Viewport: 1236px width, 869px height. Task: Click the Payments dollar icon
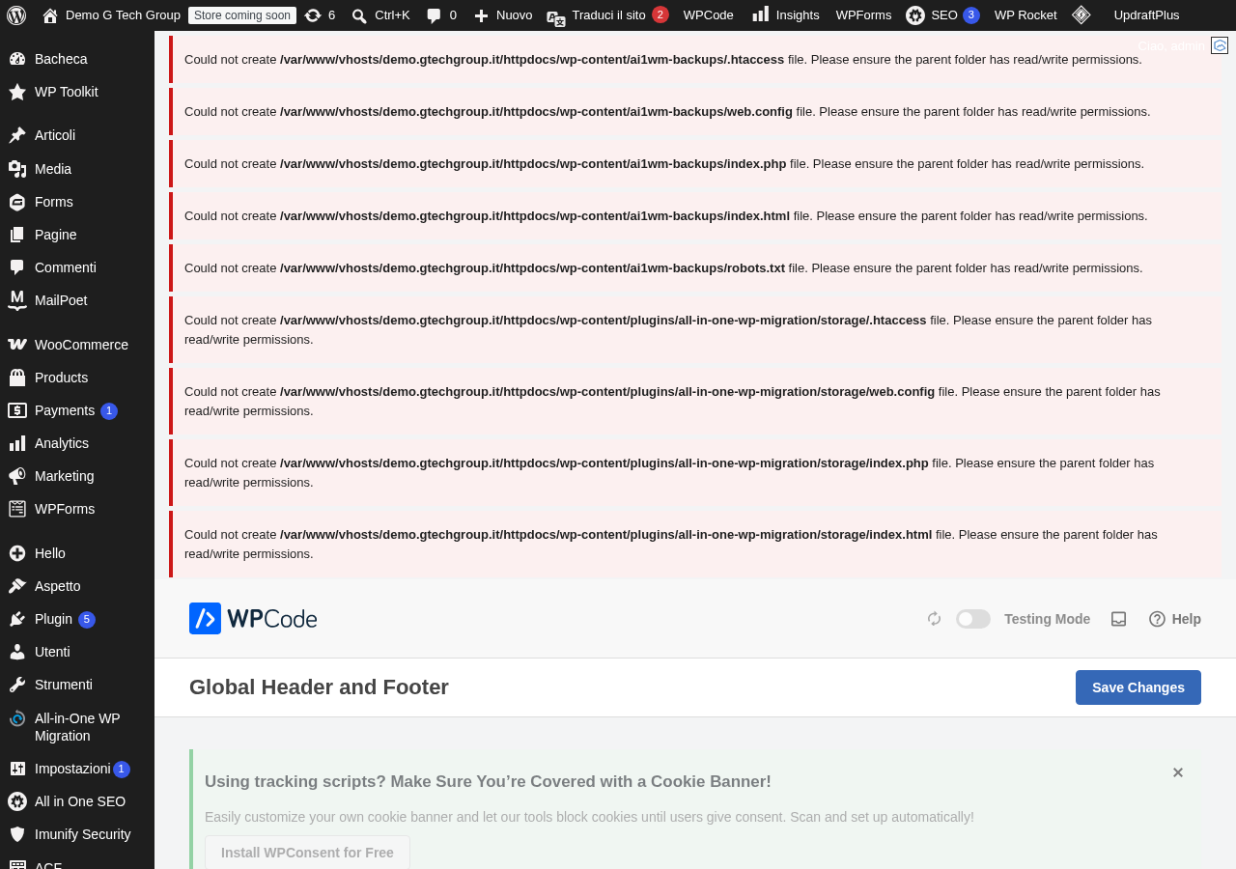tap(17, 410)
